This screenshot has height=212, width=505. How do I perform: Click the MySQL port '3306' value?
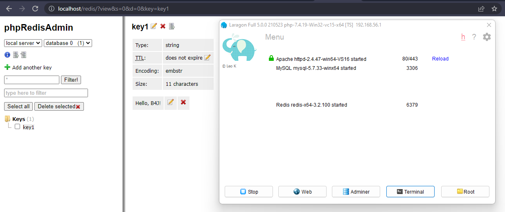pyautogui.click(x=412, y=68)
